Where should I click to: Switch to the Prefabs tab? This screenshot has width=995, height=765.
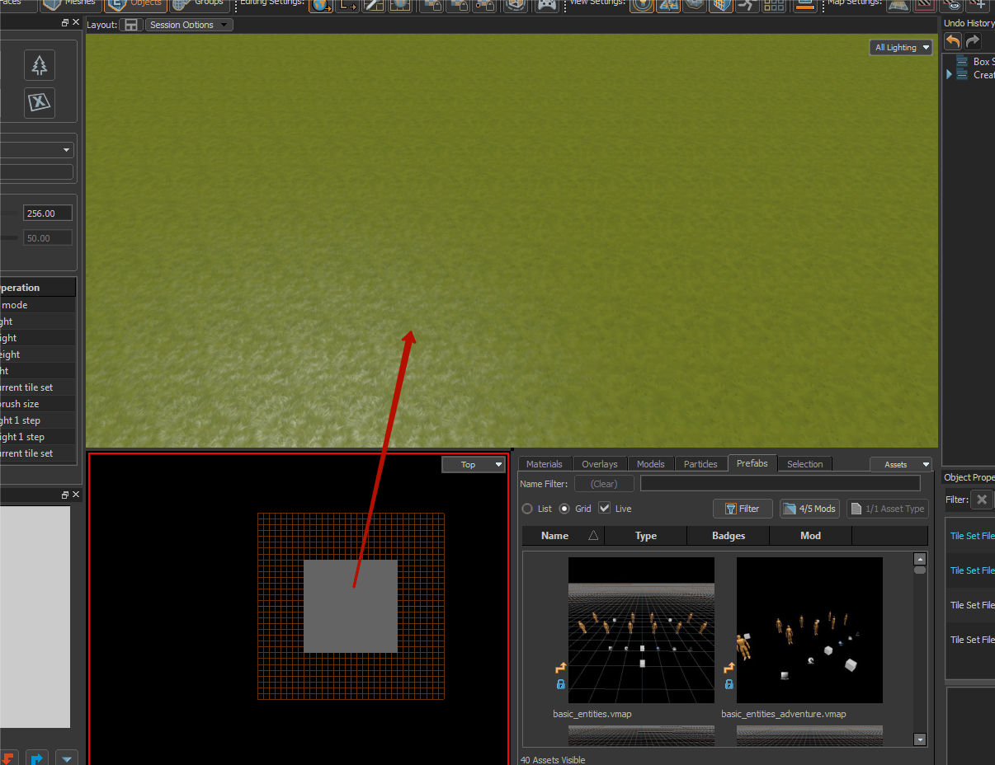coord(752,463)
